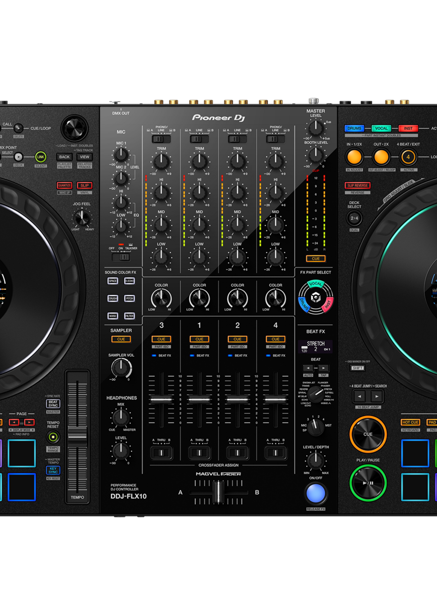Screen dimensions: 437x611
Task: Trigger the 4 BEAT/EXIT loop button
Action: click(408, 157)
